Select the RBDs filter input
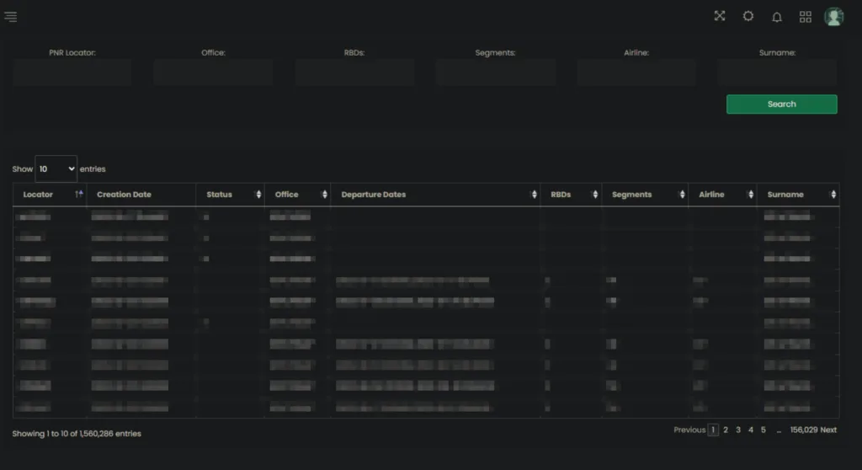Screen dimensions: 862x470 click(x=354, y=72)
